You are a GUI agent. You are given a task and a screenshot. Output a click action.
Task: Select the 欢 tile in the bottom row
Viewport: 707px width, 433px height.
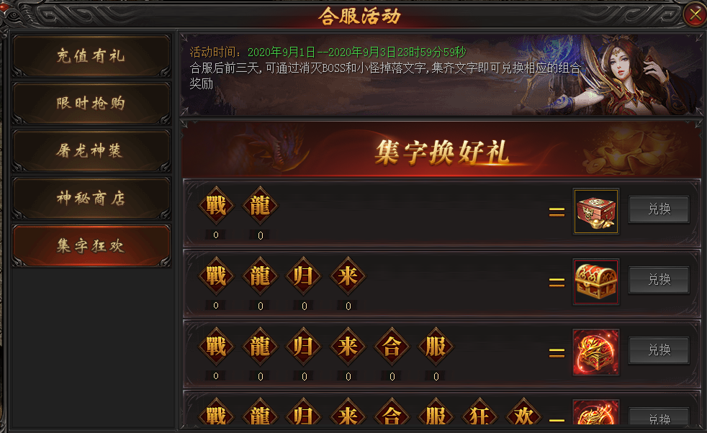pos(524,412)
